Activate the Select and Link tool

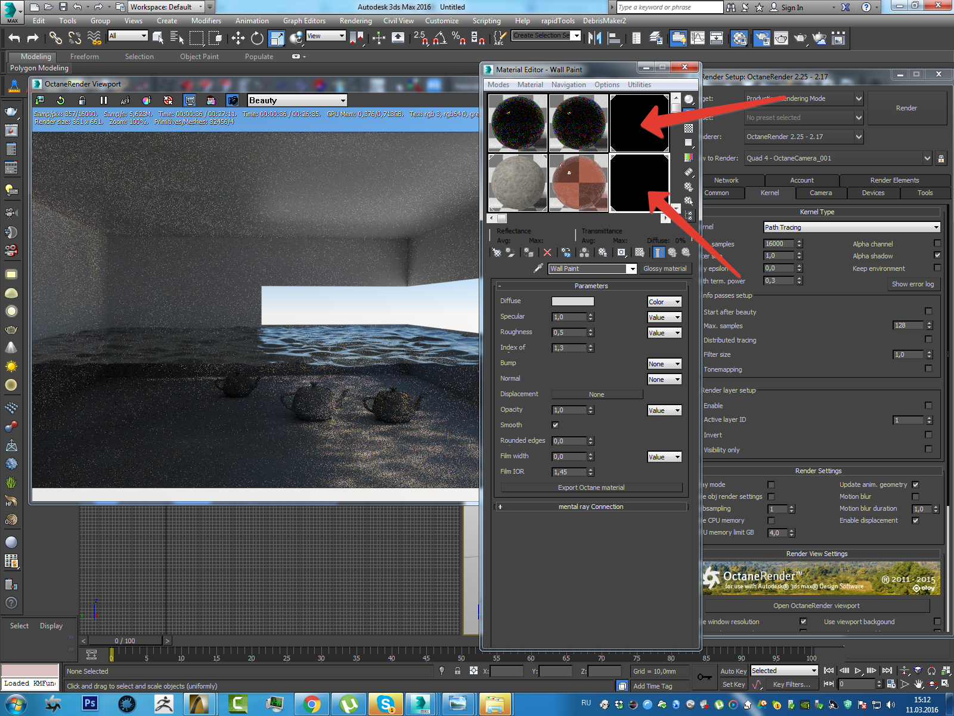coord(55,38)
